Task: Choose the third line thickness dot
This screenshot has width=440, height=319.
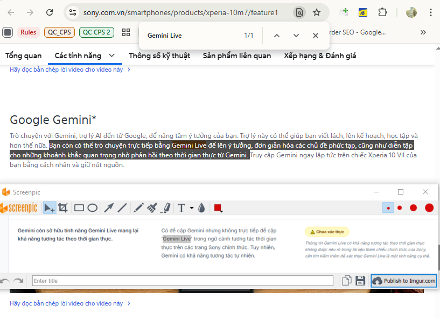Action: click(x=414, y=208)
